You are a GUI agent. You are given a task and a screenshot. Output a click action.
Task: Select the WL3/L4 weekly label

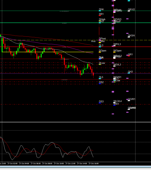[117, 101]
